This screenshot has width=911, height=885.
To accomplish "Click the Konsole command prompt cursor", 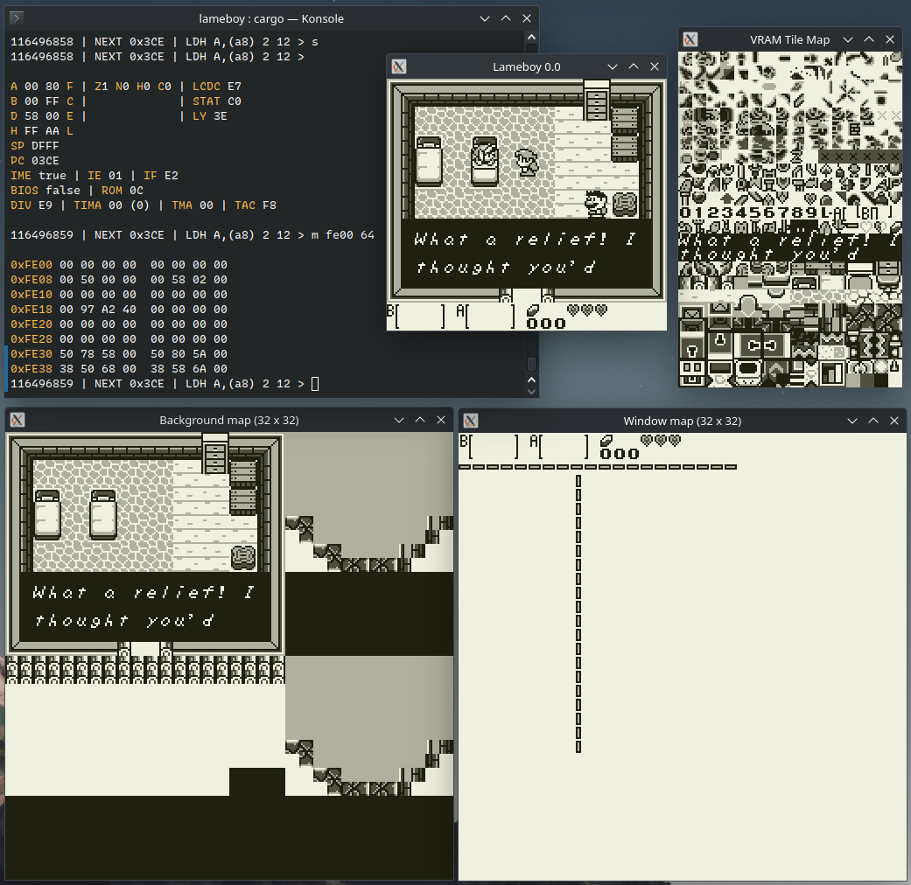I will pyautogui.click(x=315, y=384).
